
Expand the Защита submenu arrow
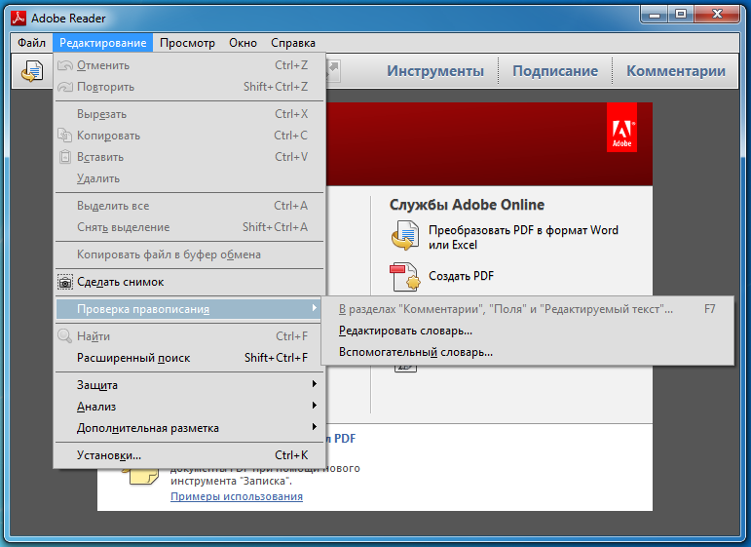315,384
